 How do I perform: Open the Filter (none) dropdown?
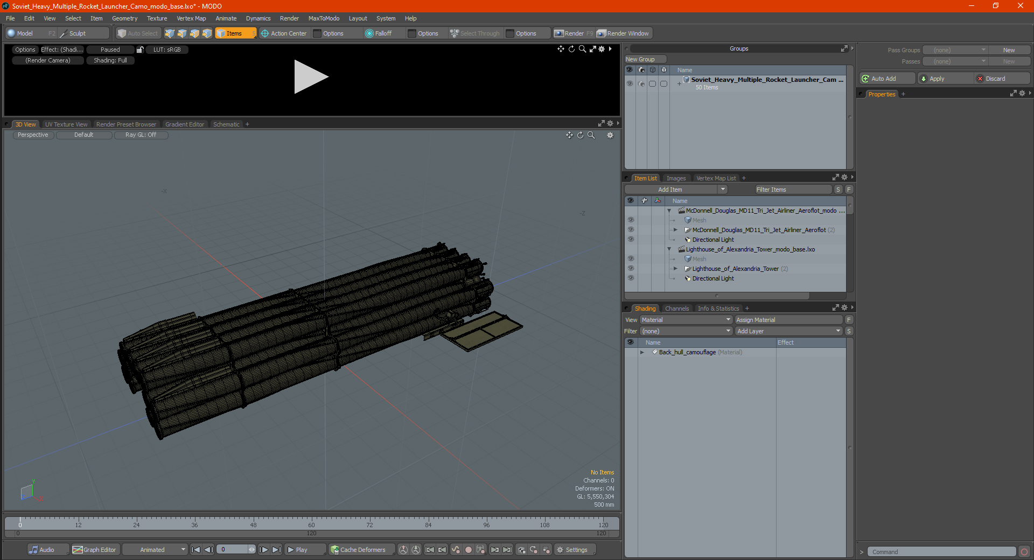(x=686, y=331)
